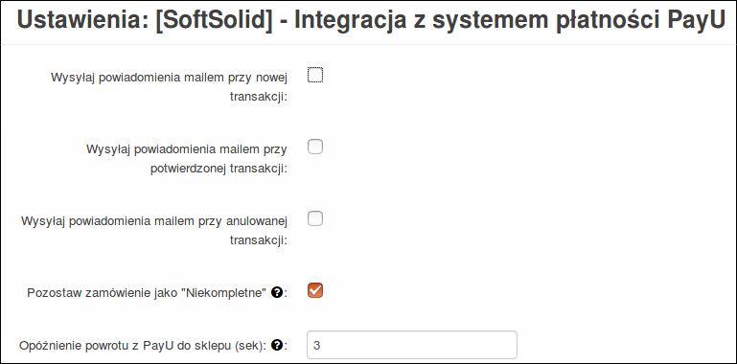Click help icon beside PayU return delay
This screenshot has height=364, width=737.
pos(277,346)
